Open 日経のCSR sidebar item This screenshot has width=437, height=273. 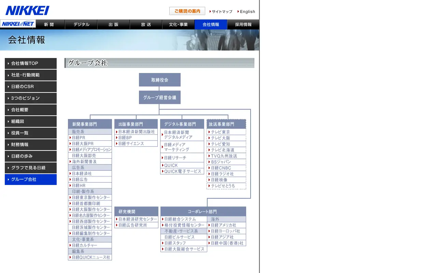pos(31,87)
